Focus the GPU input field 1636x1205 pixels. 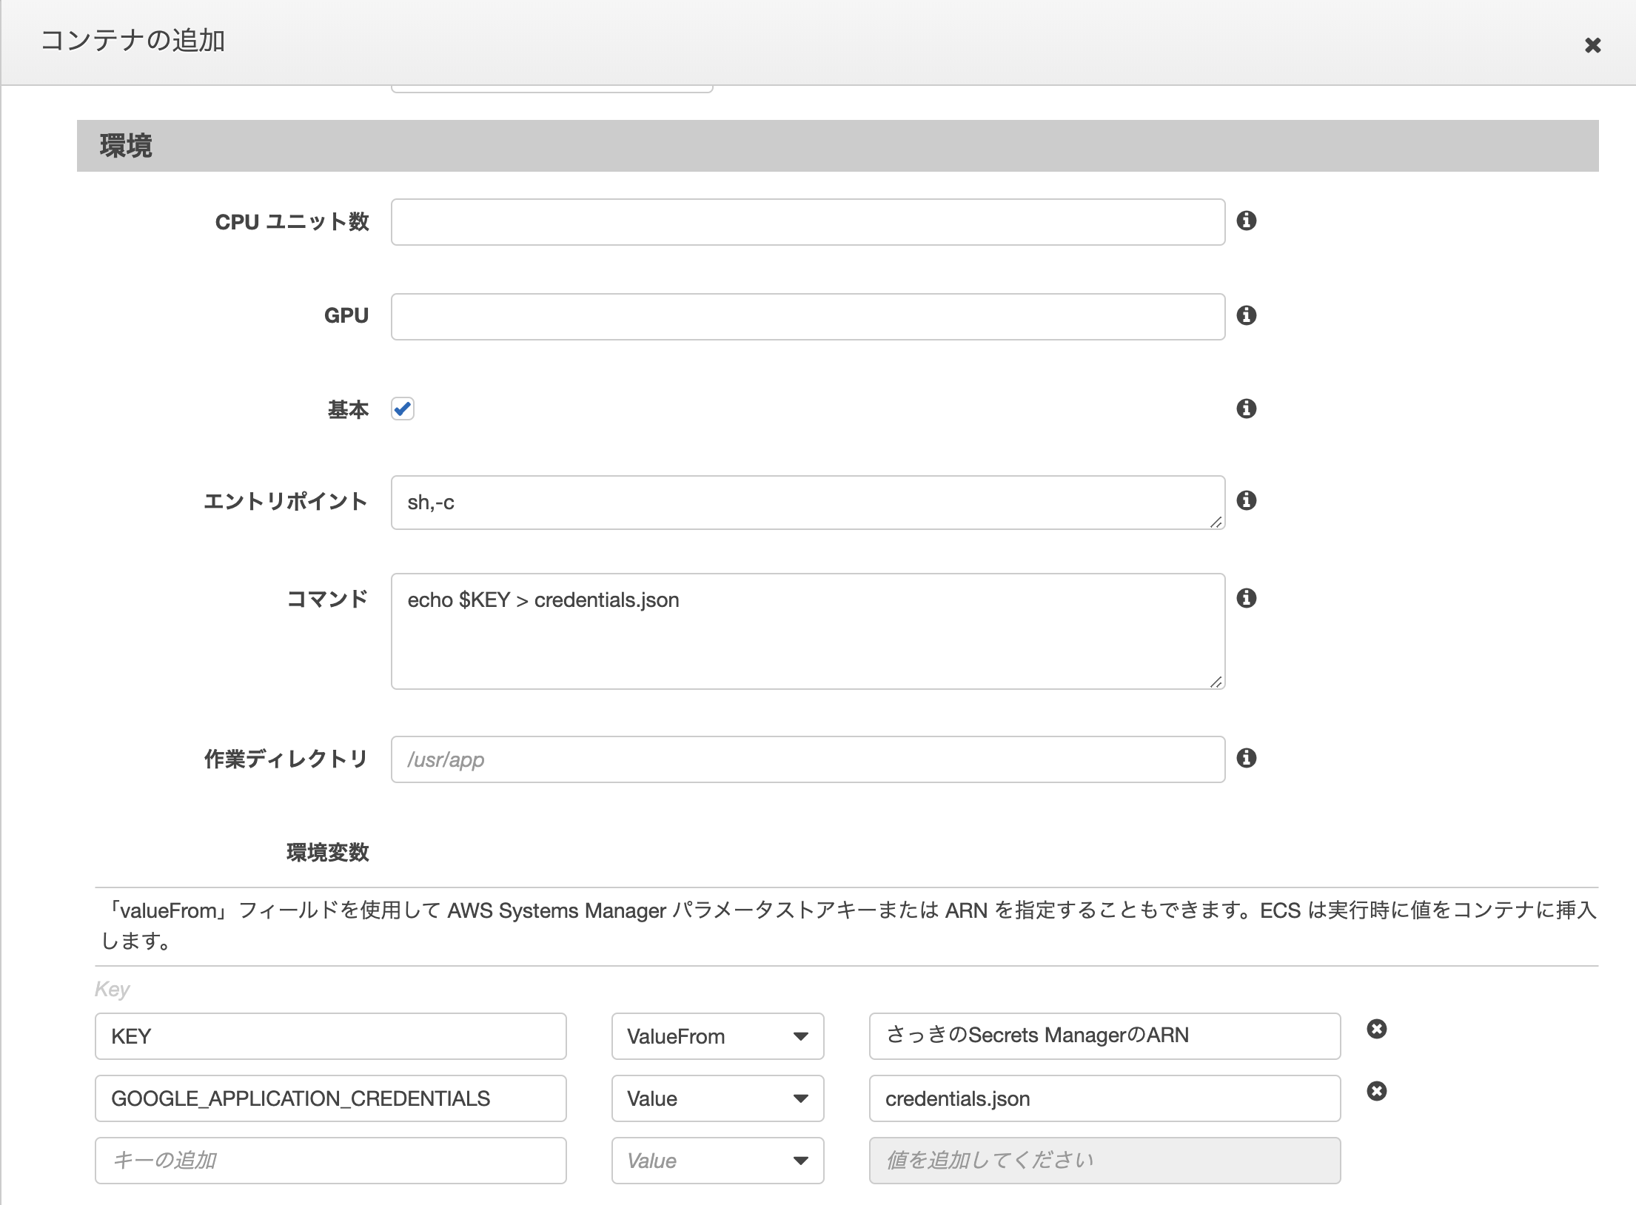808,317
